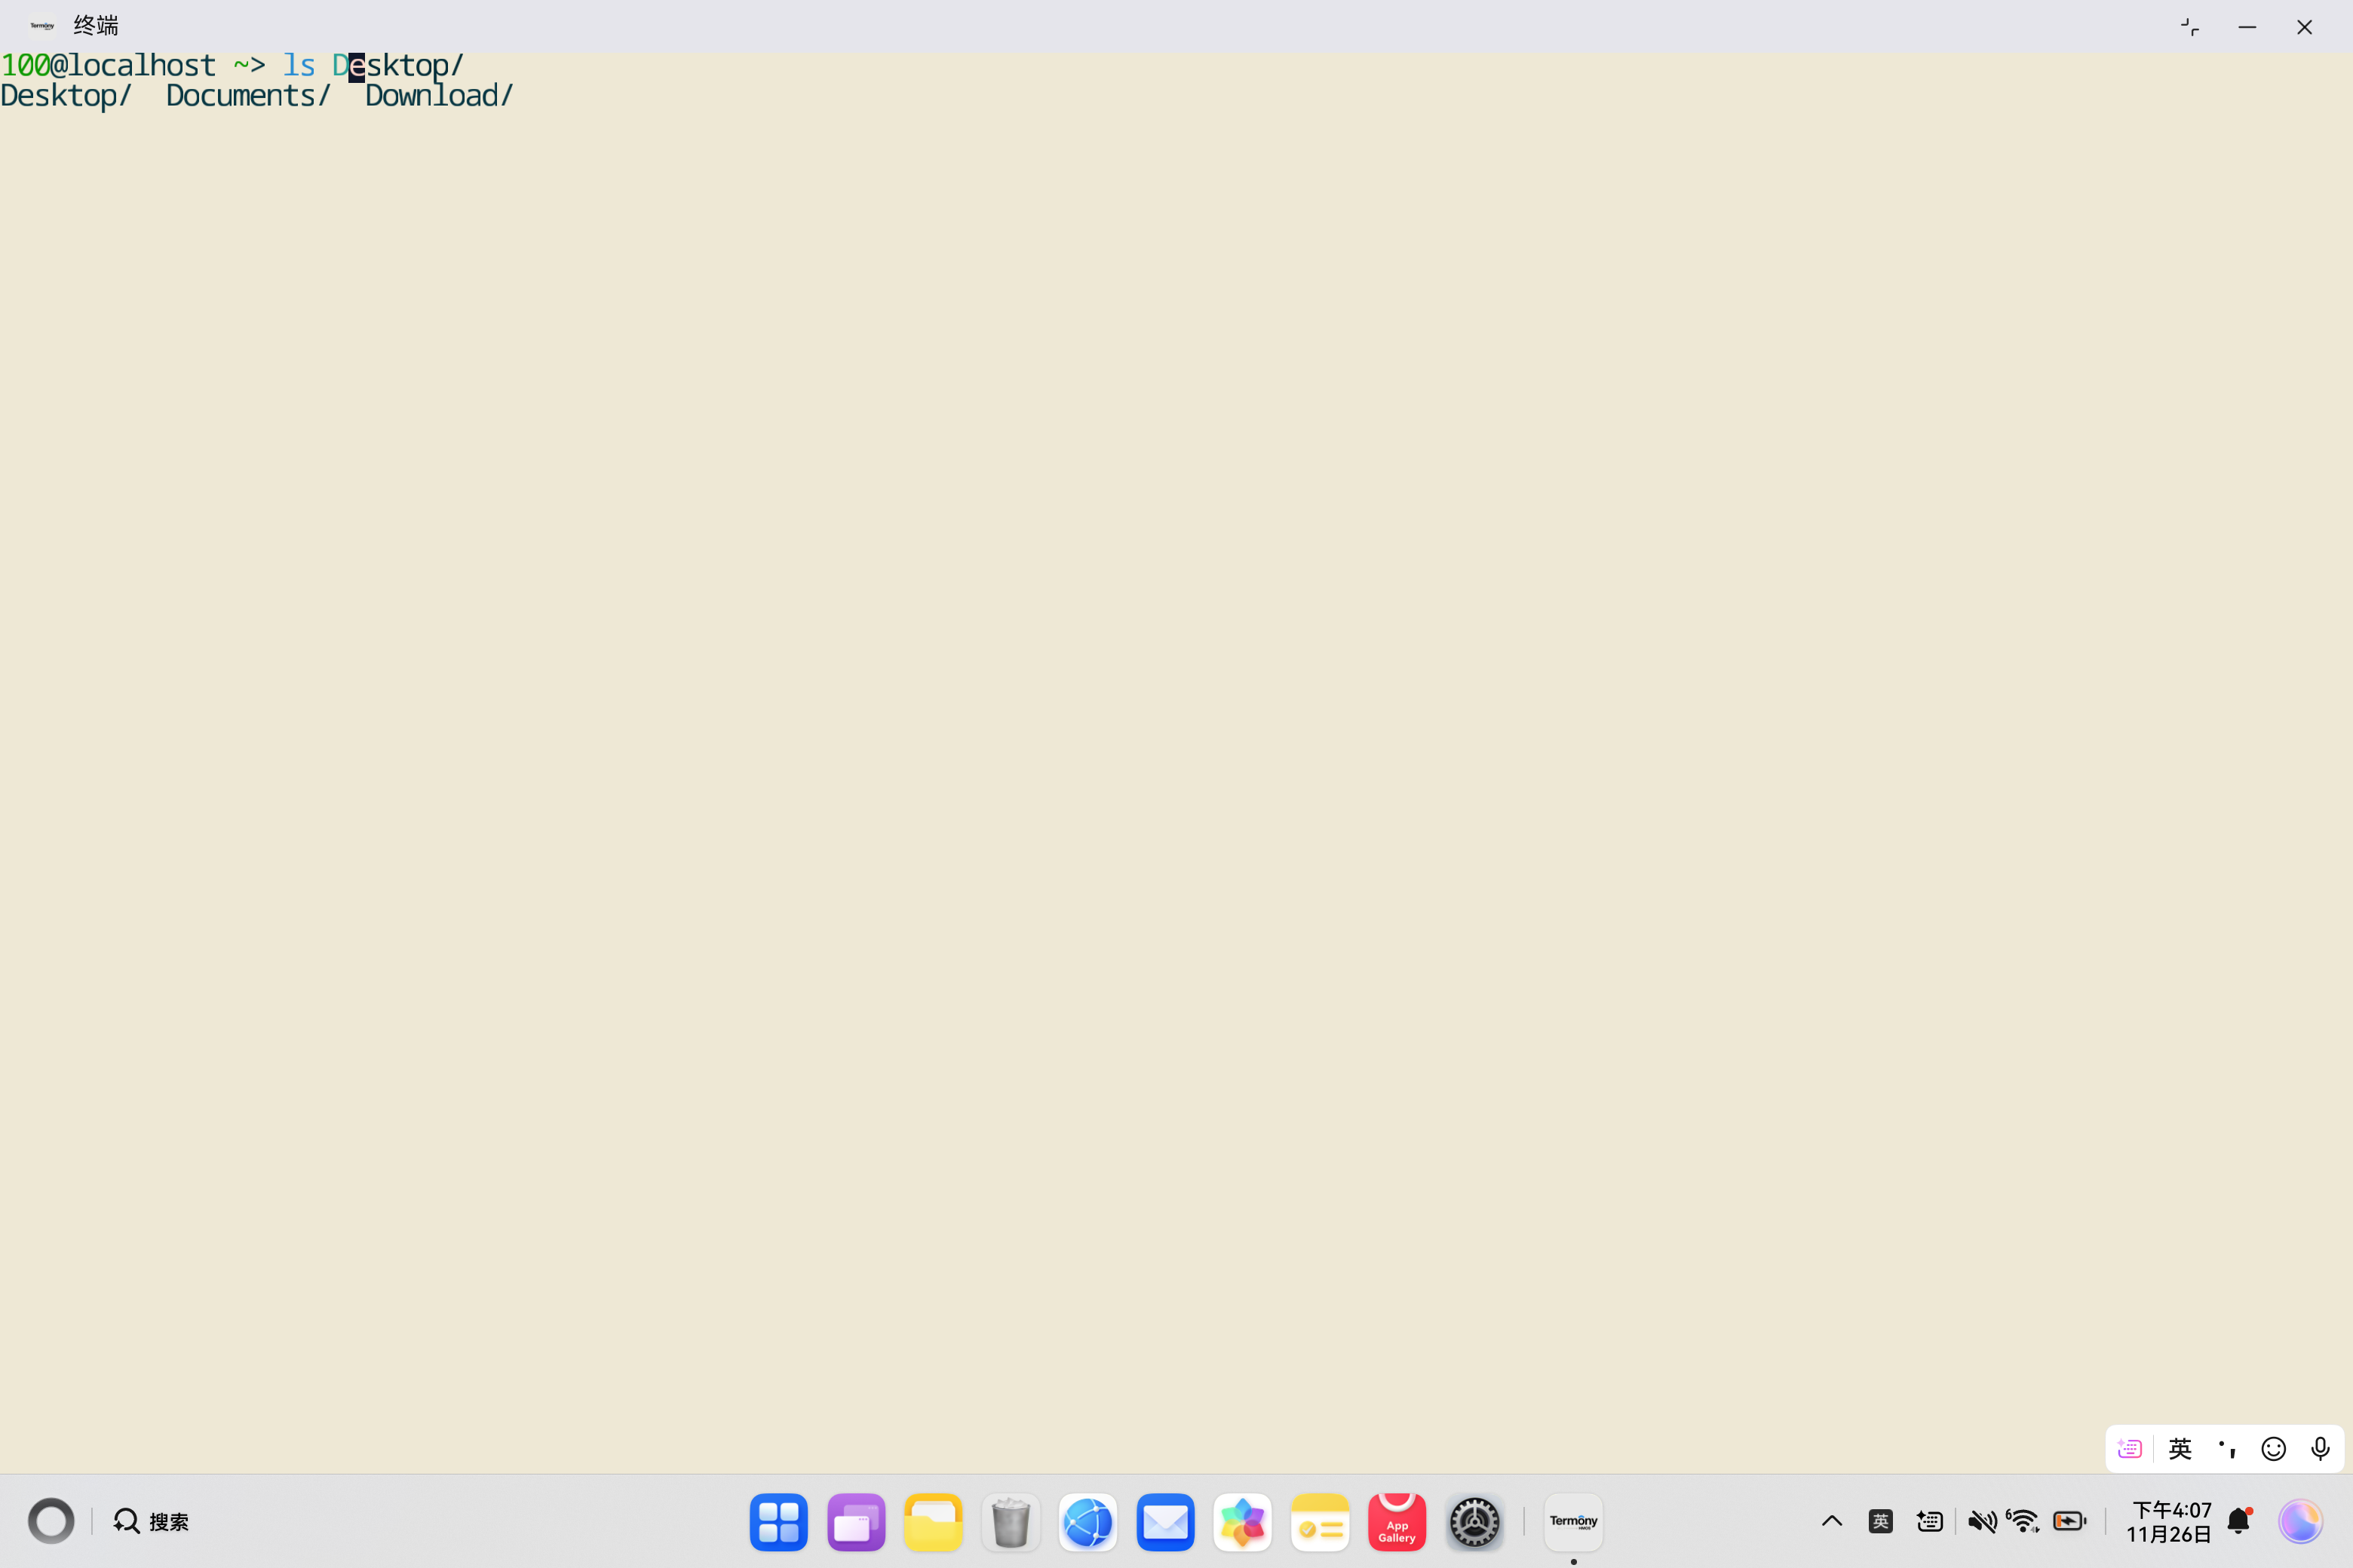Open emoji picker in IME bar

tap(2273, 1448)
